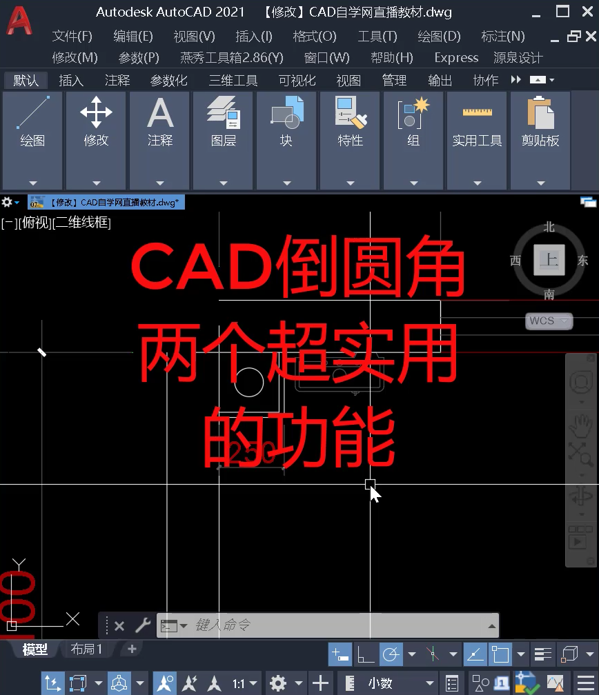Screen dimensions: 599x695
Task: Toggle polar tracking in the status bar
Action: coord(391,654)
